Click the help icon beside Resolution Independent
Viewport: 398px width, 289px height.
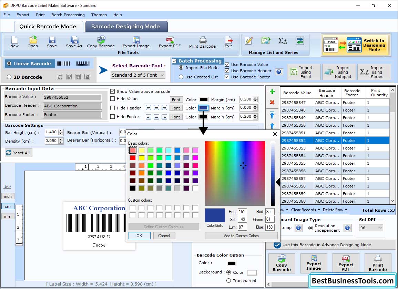coord(347,228)
